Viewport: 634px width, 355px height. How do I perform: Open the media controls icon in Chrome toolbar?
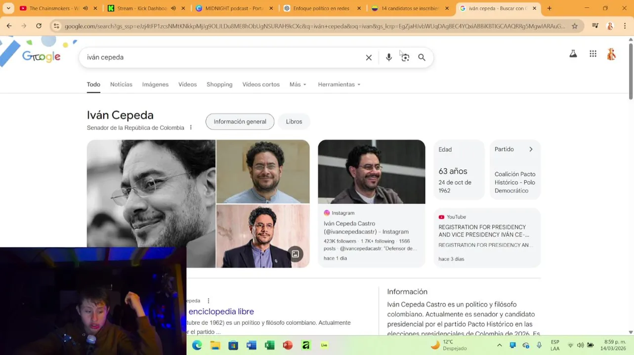pos(595,26)
